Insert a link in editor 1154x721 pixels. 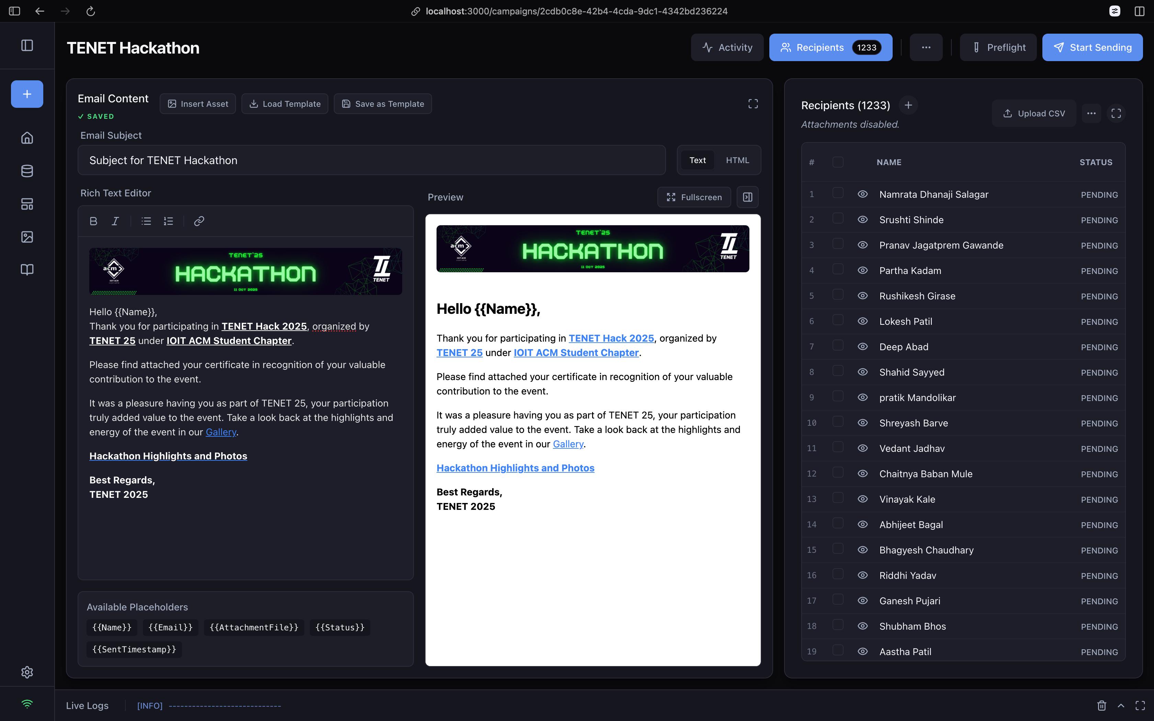pyautogui.click(x=199, y=221)
